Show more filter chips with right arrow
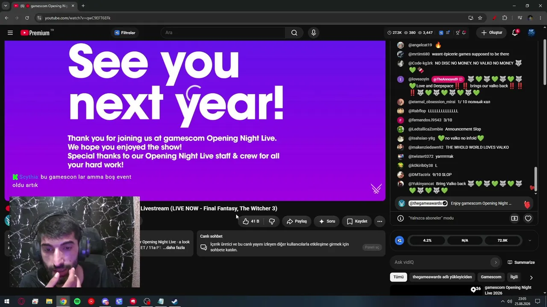Image resolution: width=547 pixels, height=307 pixels. (x=531, y=277)
